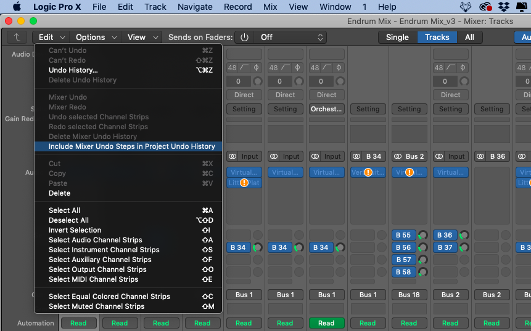Choose Select Instrument Channel Strips
Screen dimensions: 531x331
[128, 250]
